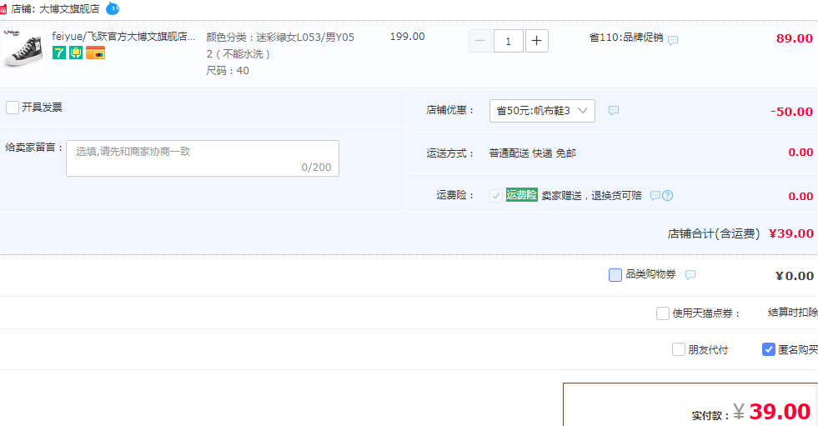Check the 开具发票 invoice checkbox
The height and width of the screenshot is (426, 818).
[13, 108]
